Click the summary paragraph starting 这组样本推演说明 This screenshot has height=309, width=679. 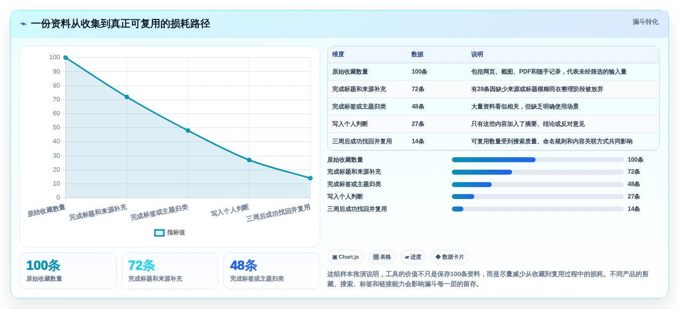(x=488, y=279)
